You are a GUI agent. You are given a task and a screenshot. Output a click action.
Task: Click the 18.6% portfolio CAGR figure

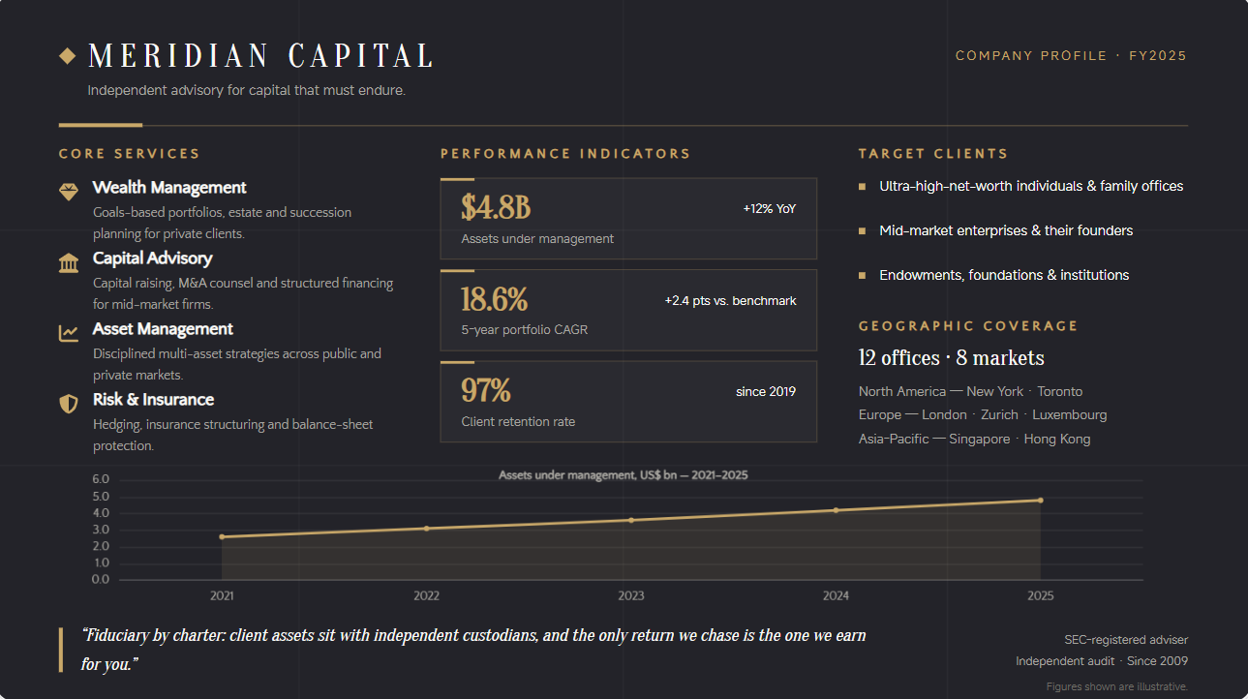pyautogui.click(x=495, y=299)
